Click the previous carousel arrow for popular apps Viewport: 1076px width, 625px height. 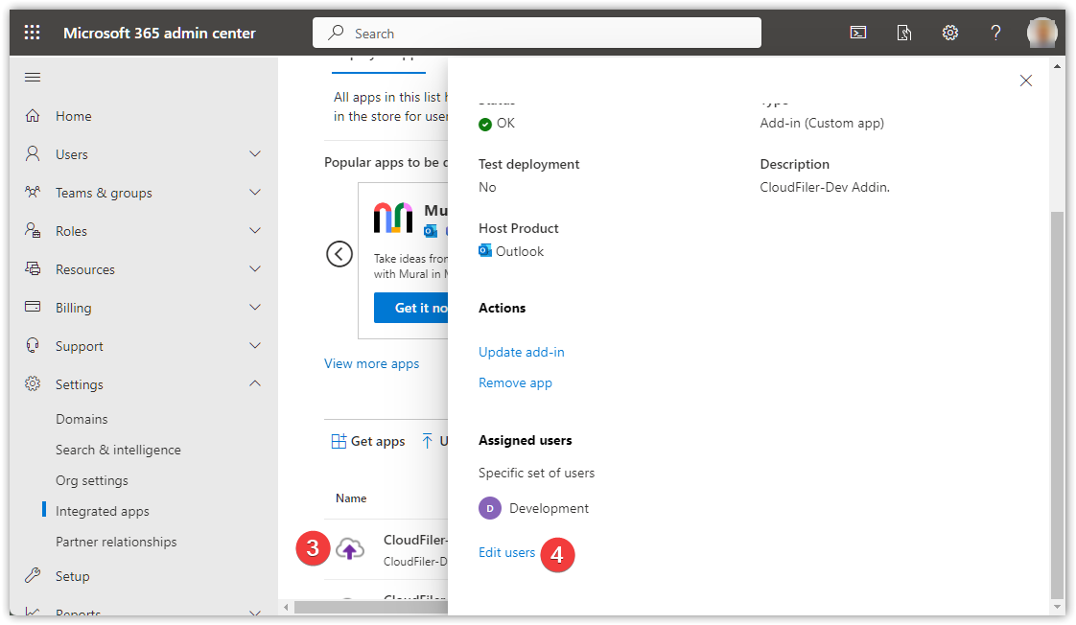point(339,254)
